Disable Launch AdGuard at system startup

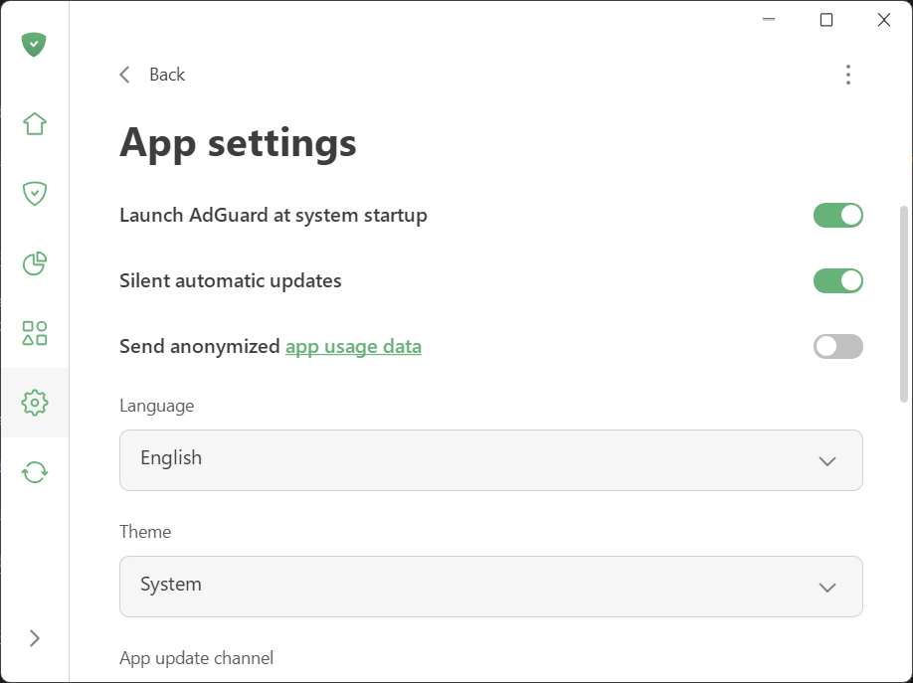pyautogui.click(x=837, y=215)
